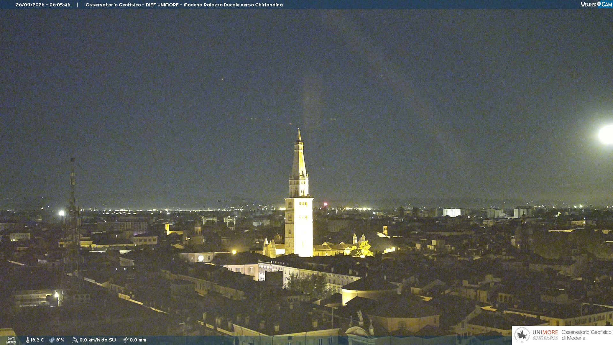Click the rain umbrella icon
The width and height of the screenshot is (613, 345).
(126, 340)
